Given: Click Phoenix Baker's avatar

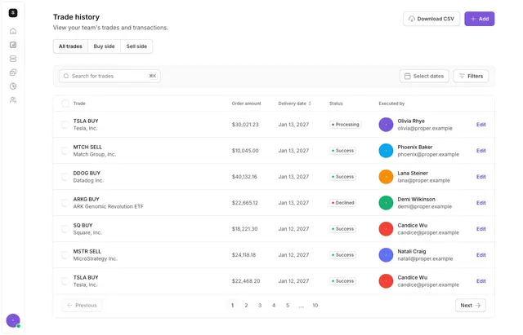Looking at the screenshot, I should pyautogui.click(x=386, y=151).
